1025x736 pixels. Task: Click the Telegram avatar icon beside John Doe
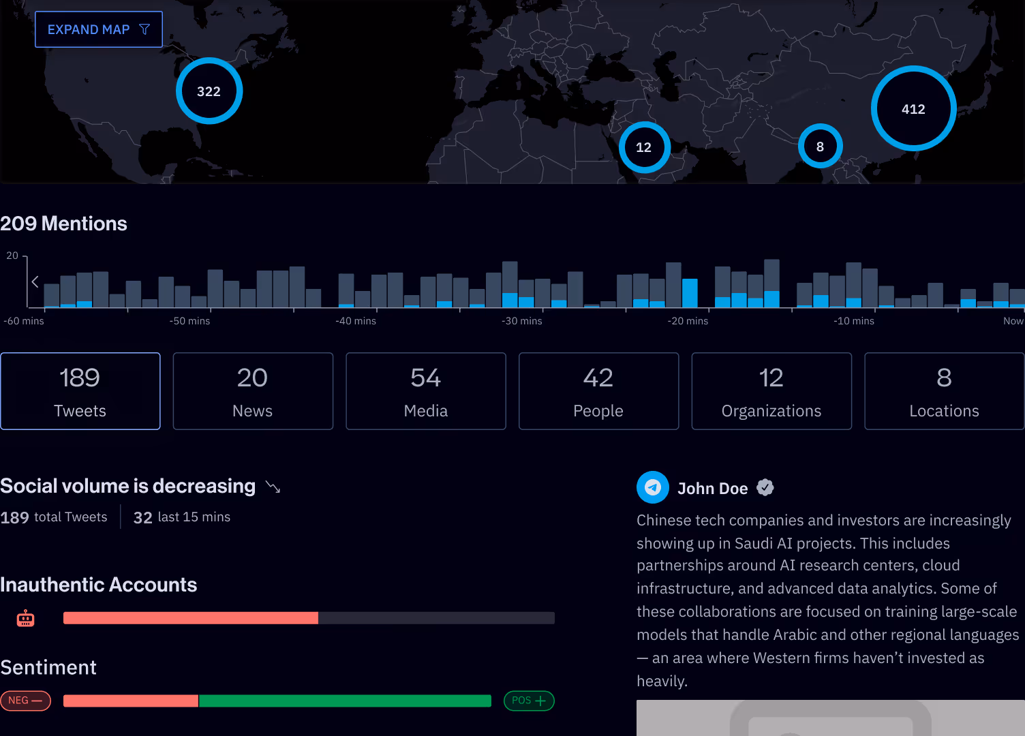click(653, 487)
